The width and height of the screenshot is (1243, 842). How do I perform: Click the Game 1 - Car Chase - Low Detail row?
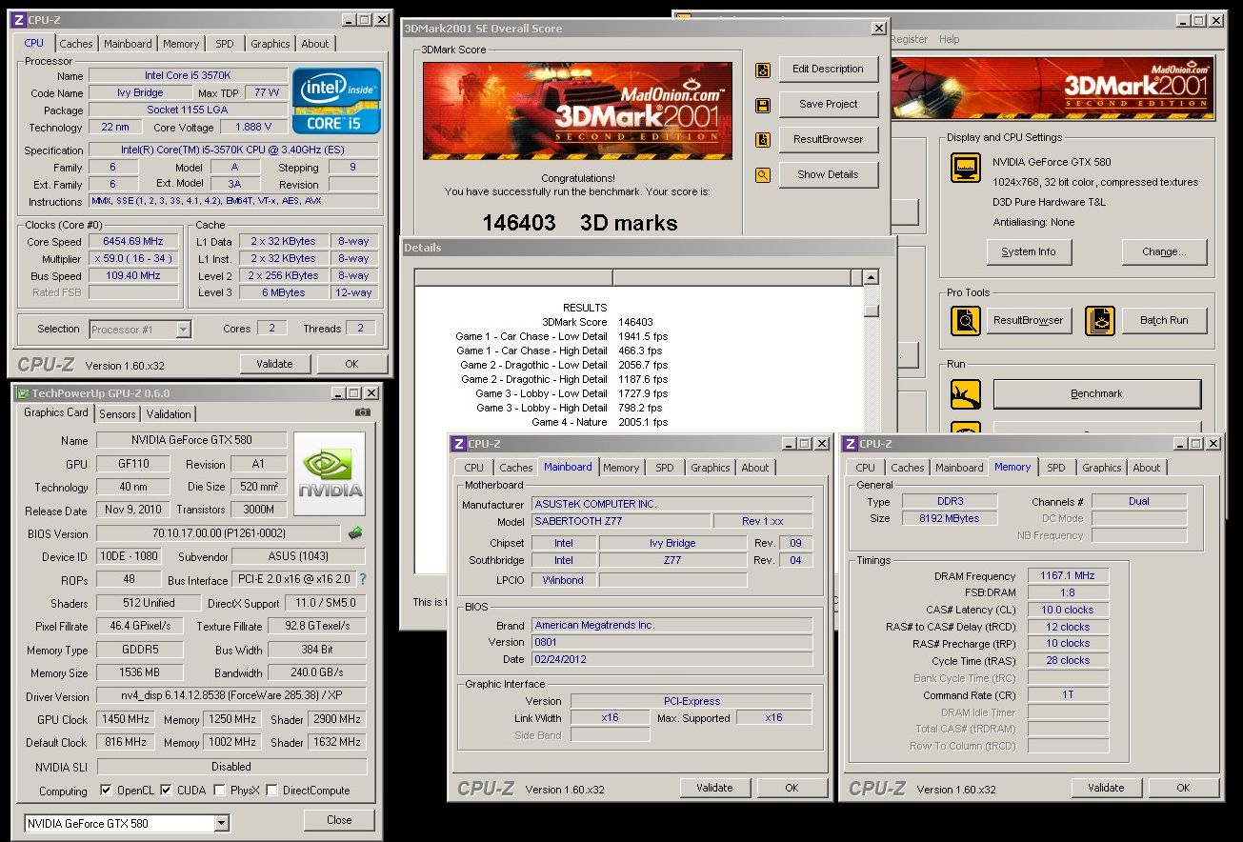562,336
